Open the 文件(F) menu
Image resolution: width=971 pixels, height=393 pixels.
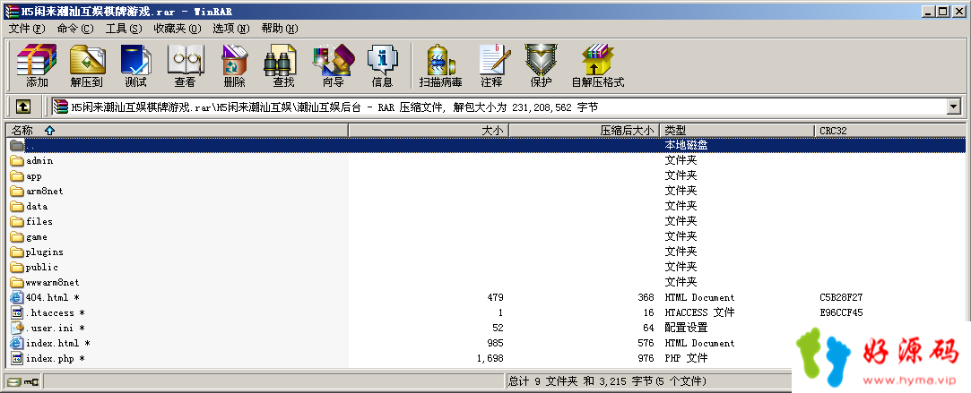27,29
